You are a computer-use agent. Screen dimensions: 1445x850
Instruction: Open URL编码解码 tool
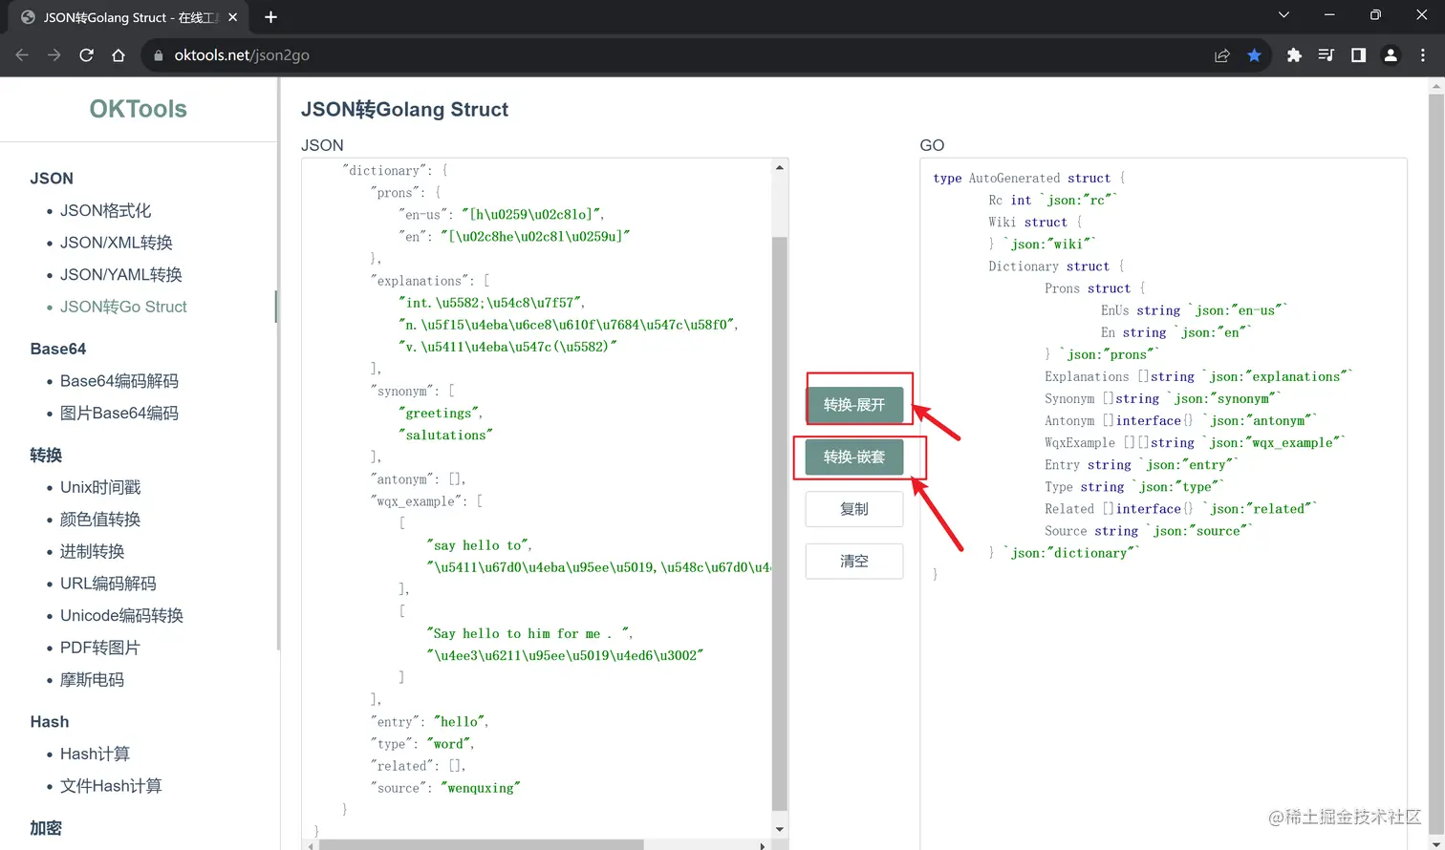108,584
